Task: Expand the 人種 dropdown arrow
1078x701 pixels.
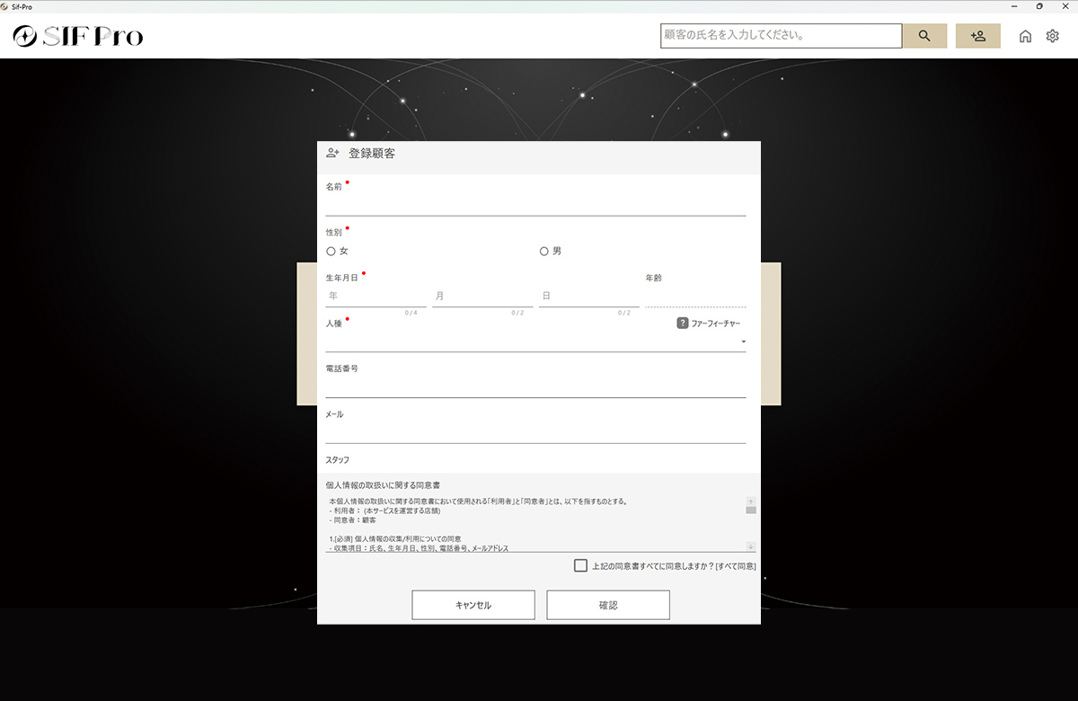Action: click(743, 342)
